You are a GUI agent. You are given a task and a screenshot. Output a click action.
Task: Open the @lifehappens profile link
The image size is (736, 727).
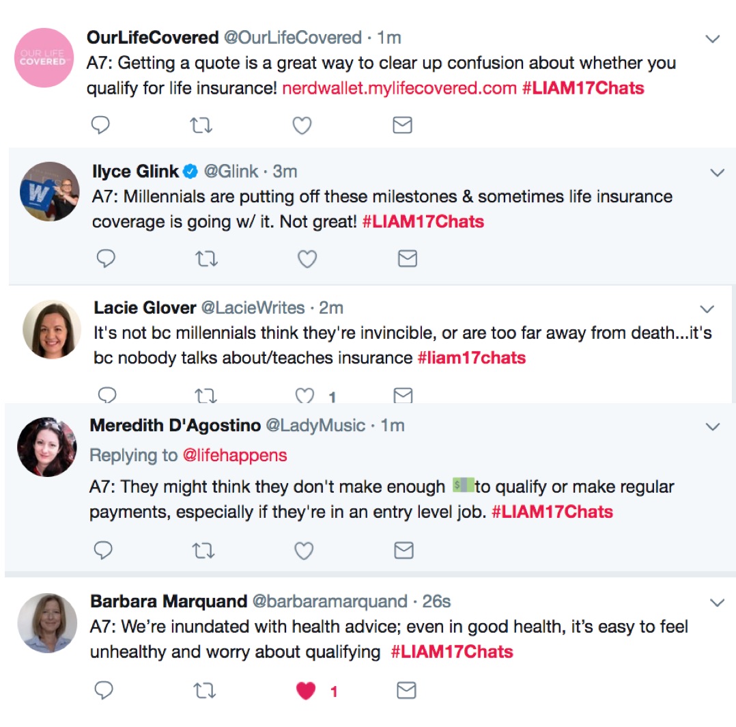[234, 455]
